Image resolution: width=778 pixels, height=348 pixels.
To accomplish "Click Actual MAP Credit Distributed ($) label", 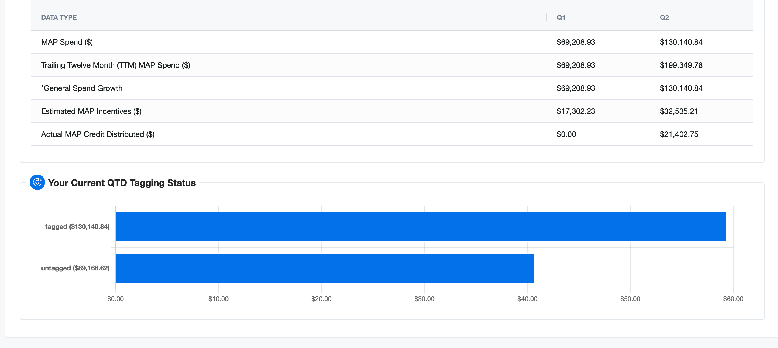I will (98, 134).
